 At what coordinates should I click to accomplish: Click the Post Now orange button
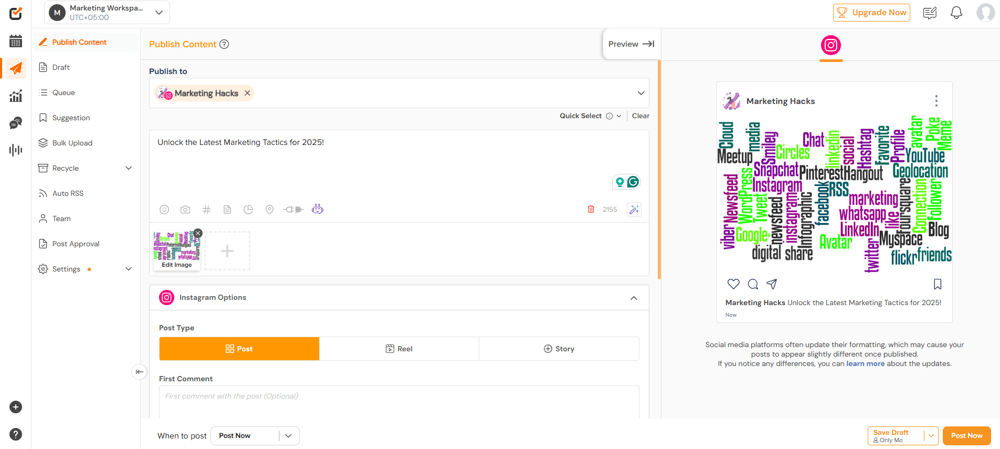(x=966, y=436)
